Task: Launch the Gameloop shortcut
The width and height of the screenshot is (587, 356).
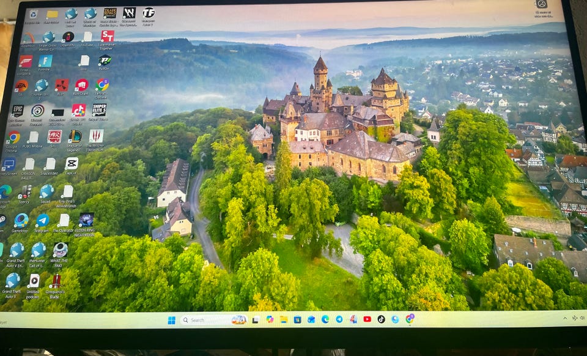Action: (21, 220)
